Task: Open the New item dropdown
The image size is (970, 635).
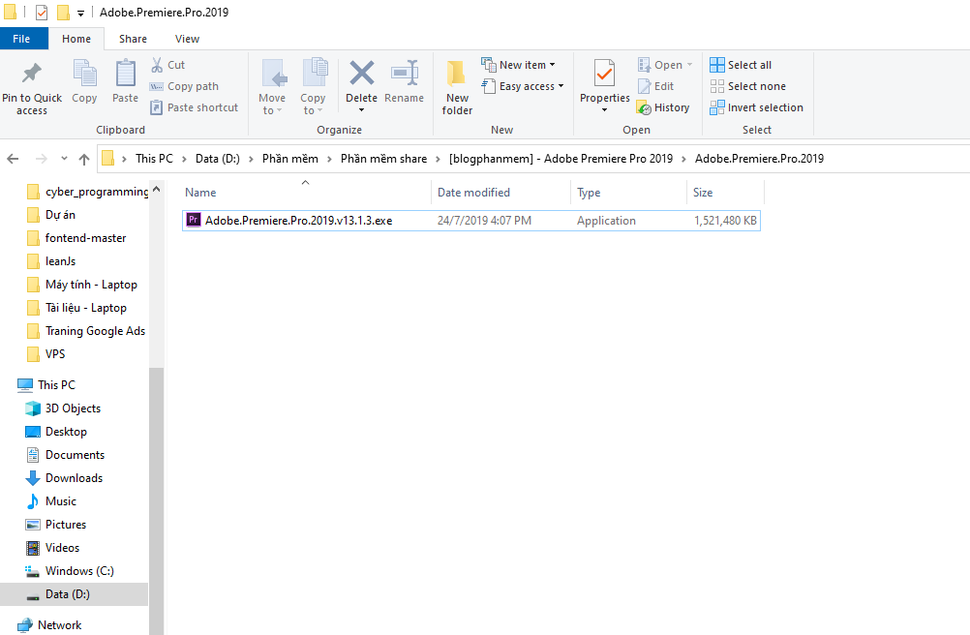Action: pyautogui.click(x=519, y=65)
